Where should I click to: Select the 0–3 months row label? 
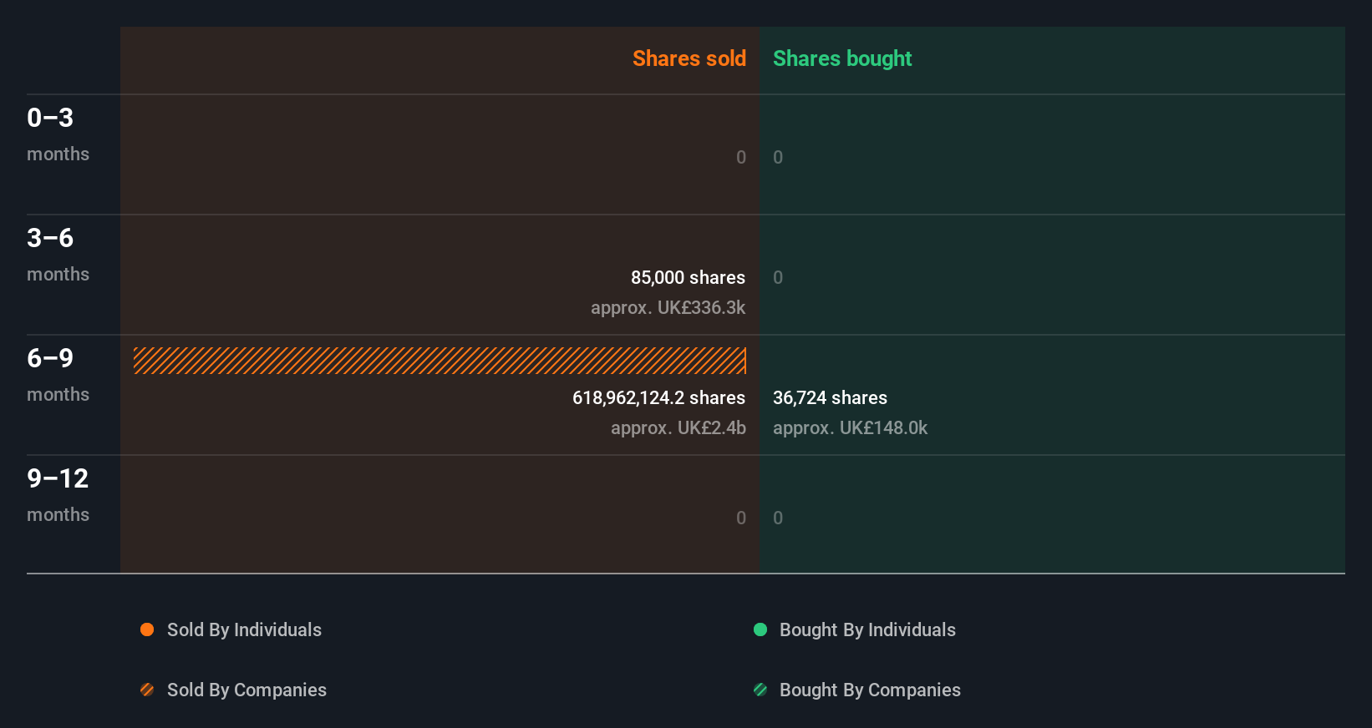58,134
